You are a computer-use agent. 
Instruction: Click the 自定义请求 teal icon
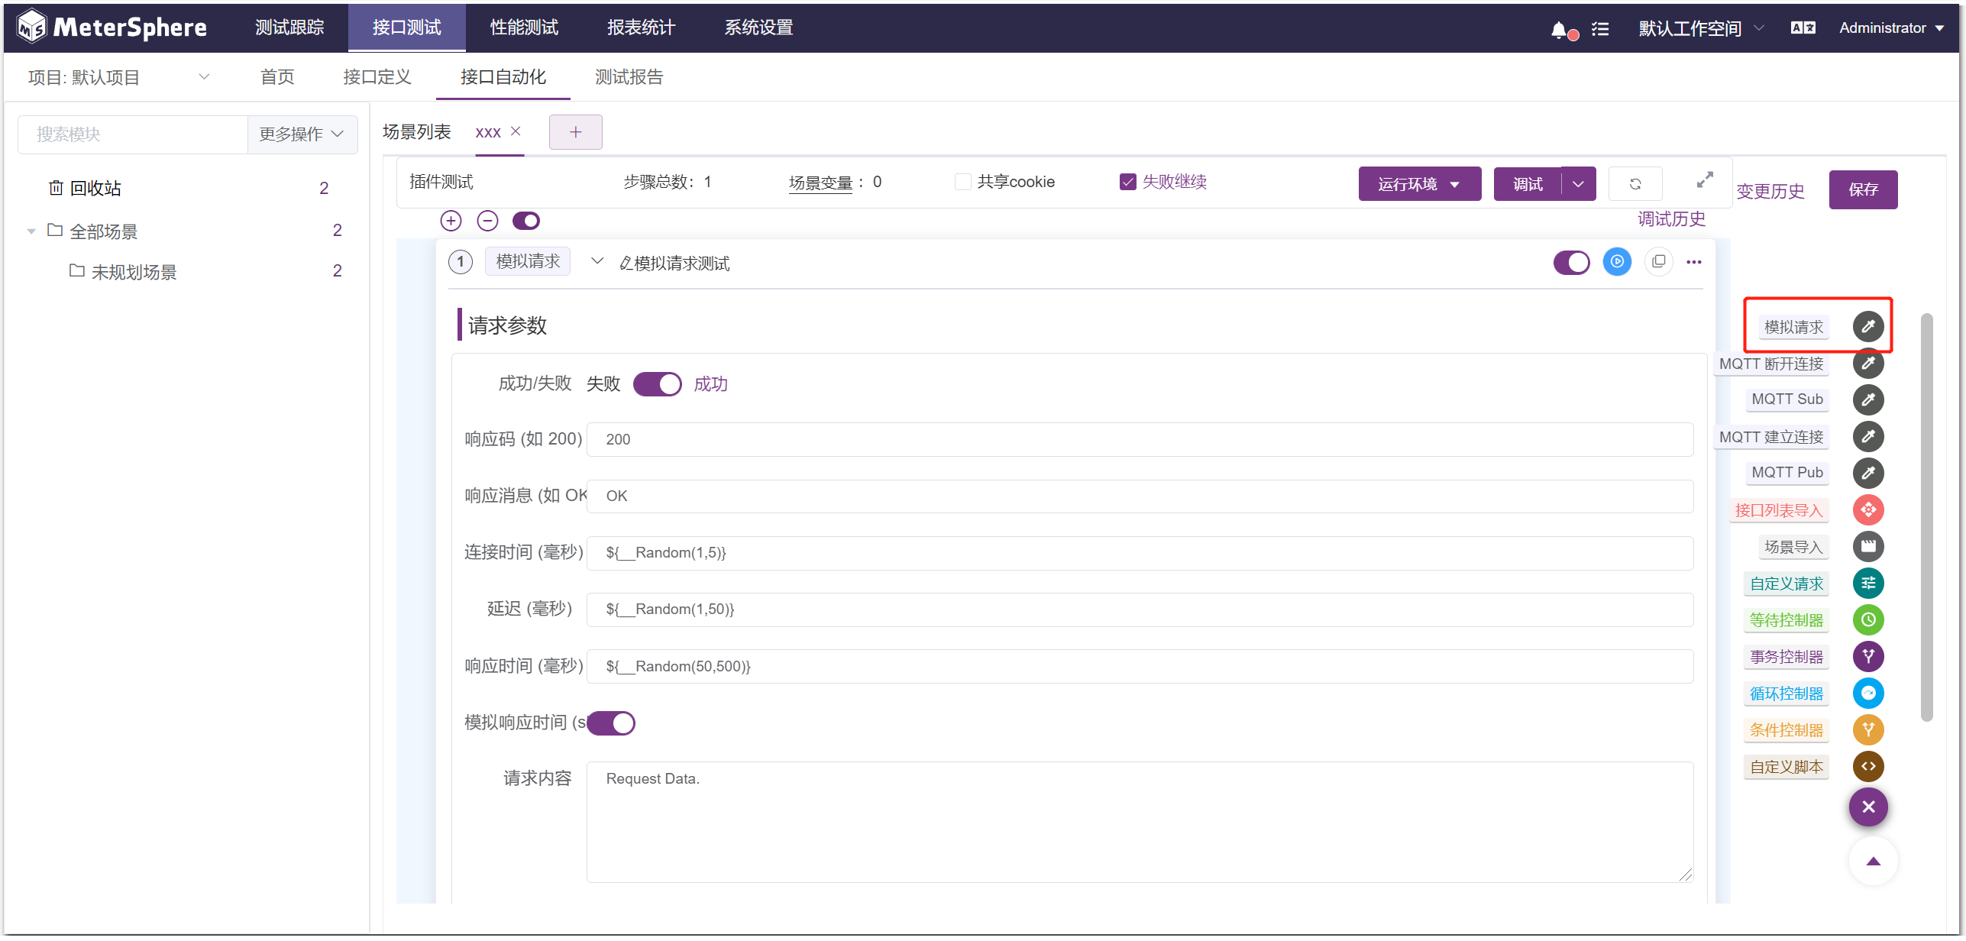[1868, 584]
